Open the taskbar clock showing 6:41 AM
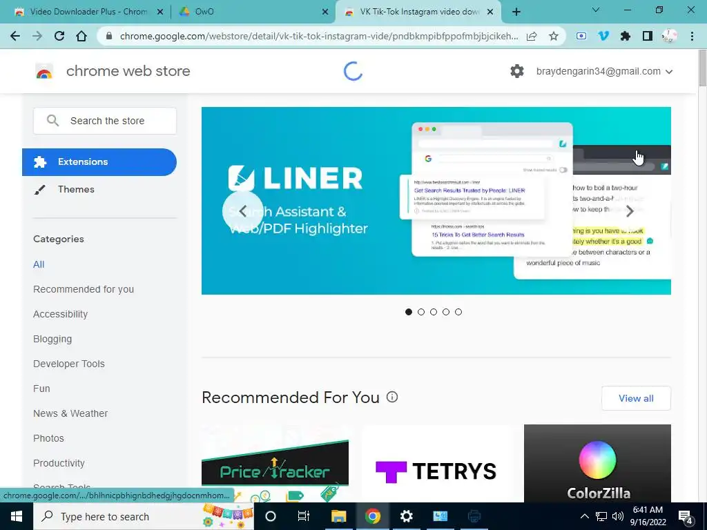 click(649, 516)
